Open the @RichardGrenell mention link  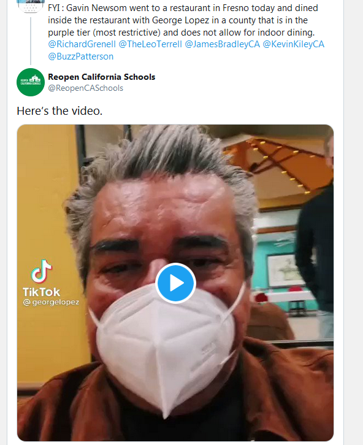(x=82, y=44)
